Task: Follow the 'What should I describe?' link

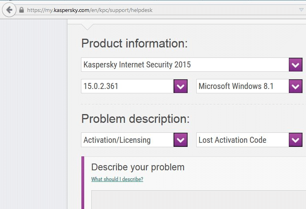Action: (x=117, y=179)
